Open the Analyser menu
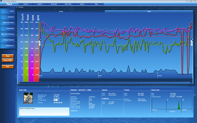The width and height of the screenshot is (197, 123). pyautogui.click(x=54, y=4)
